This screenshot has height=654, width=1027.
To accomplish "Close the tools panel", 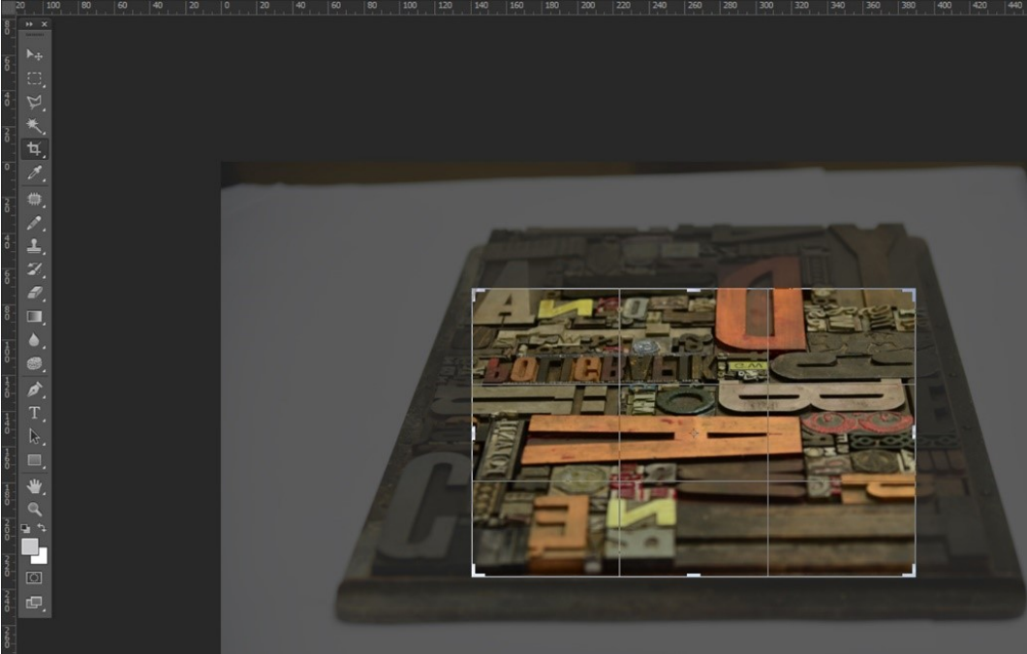I will click(x=44, y=23).
